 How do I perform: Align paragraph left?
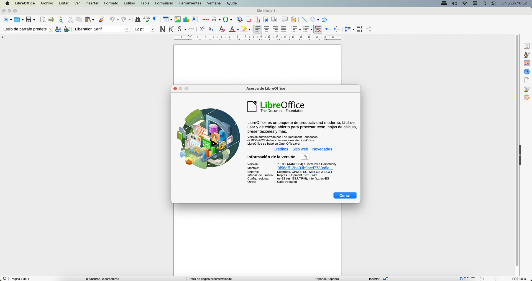258,29
